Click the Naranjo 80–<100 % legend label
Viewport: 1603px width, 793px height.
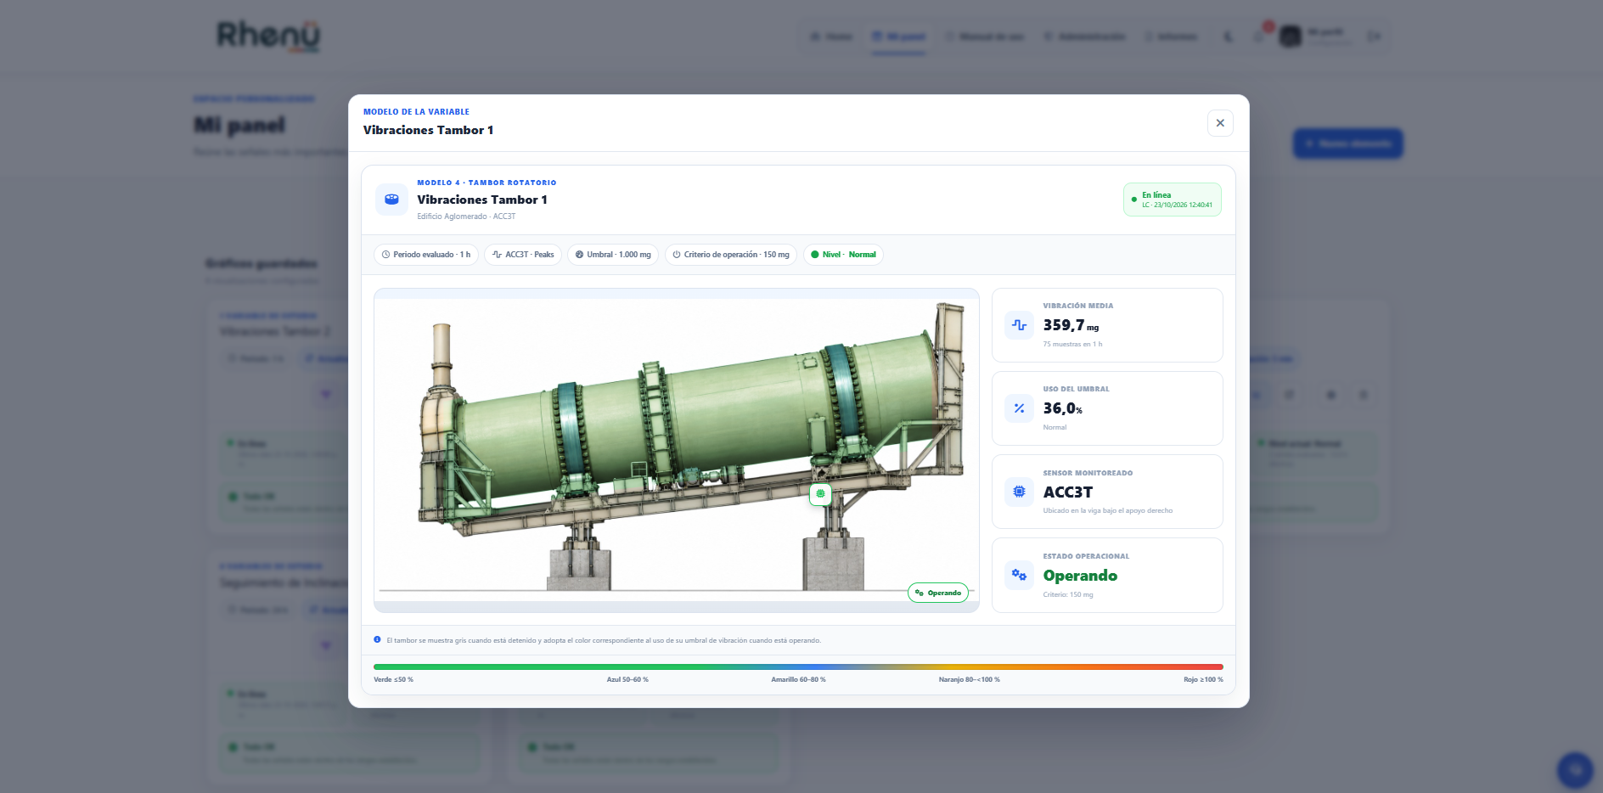[x=970, y=679]
